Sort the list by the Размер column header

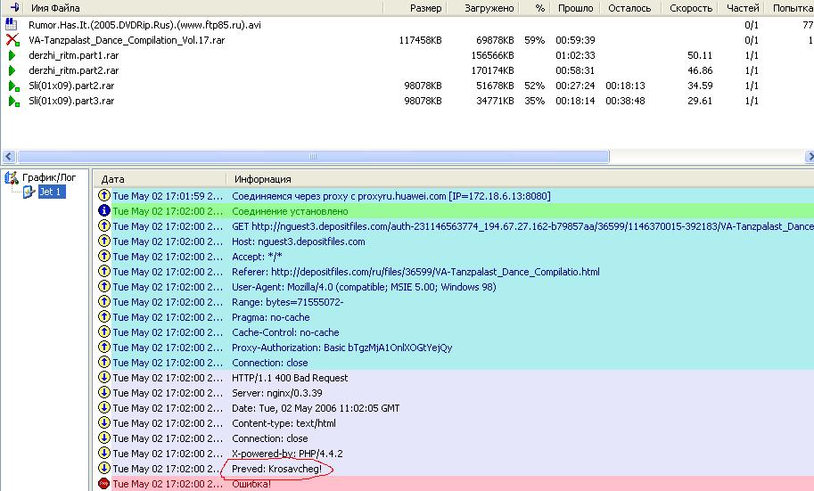click(x=424, y=8)
